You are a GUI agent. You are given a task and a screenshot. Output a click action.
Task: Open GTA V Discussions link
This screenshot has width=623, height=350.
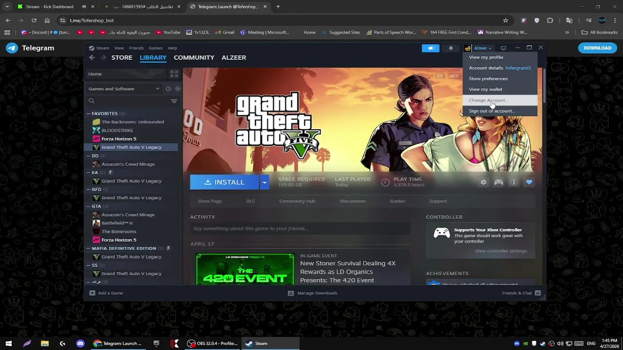352,201
